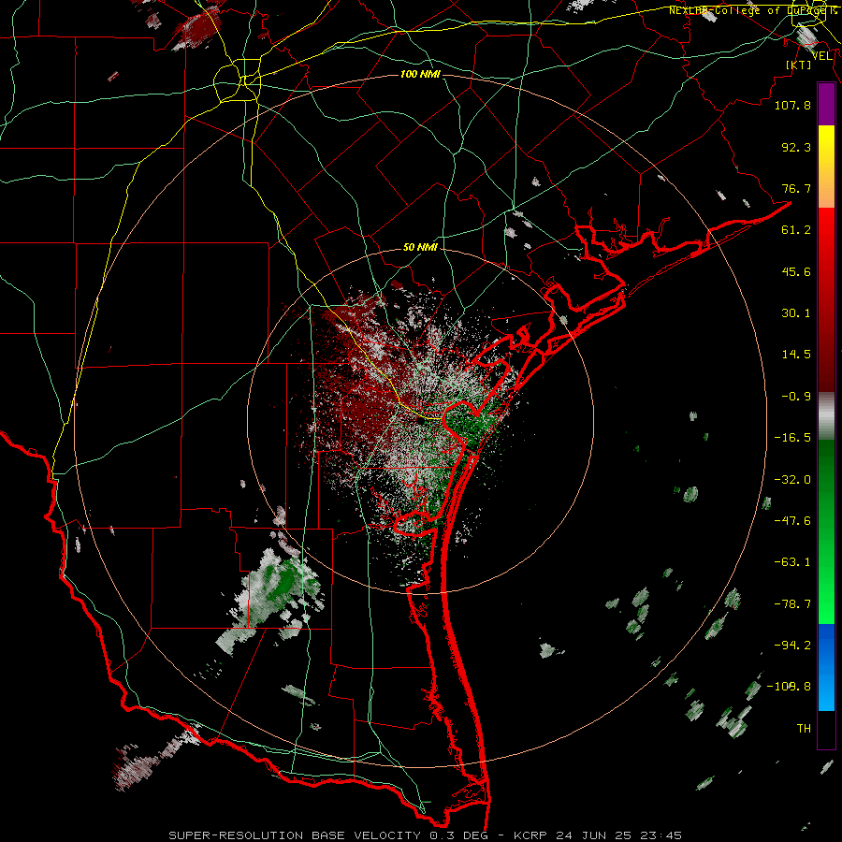Select the -0.9 scale value
Screen dimensions: 842x842
pyautogui.click(x=796, y=397)
